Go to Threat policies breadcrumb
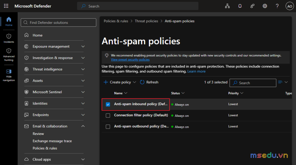 (146, 21)
